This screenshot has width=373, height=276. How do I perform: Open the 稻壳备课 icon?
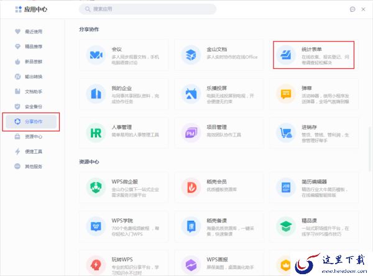tap(191, 226)
